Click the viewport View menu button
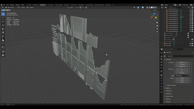 [x=19, y=7]
